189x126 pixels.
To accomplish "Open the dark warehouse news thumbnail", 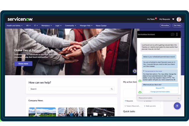I will pyautogui.click(x=101, y=112).
